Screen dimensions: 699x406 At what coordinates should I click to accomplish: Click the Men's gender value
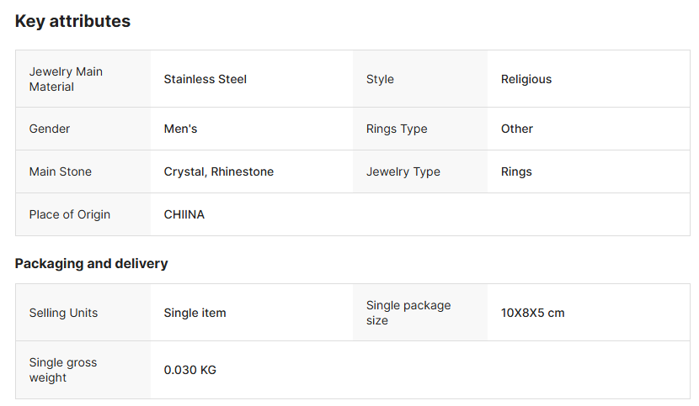[x=180, y=129]
